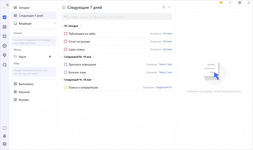Image resolution: width=253 pixels, height=150 pixels.
Task: Open the Calendar view icon
Action: click(x=4, y=27)
